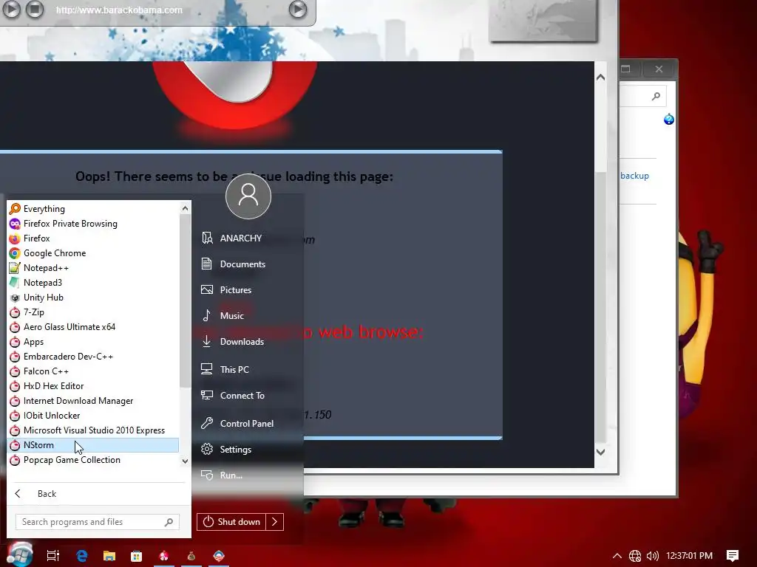Image resolution: width=757 pixels, height=567 pixels.
Task: Open the notification center icon
Action: [733, 556]
